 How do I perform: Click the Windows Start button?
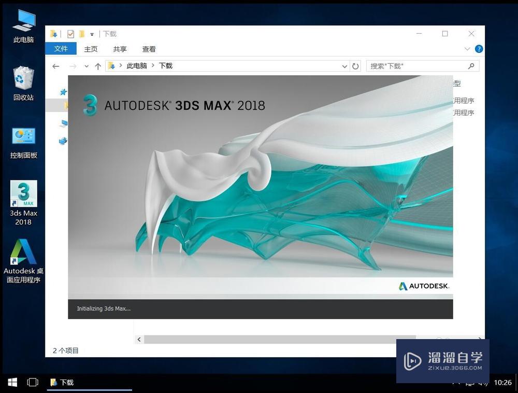coord(12,383)
